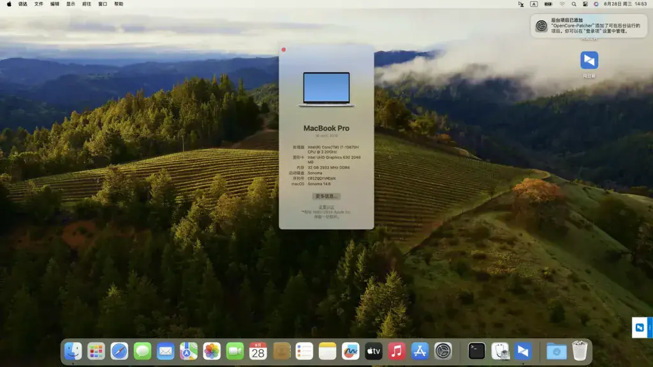The image size is (653, 367).
Task: Open the 文件 menu in menu bar
Action: pos(39,4)
